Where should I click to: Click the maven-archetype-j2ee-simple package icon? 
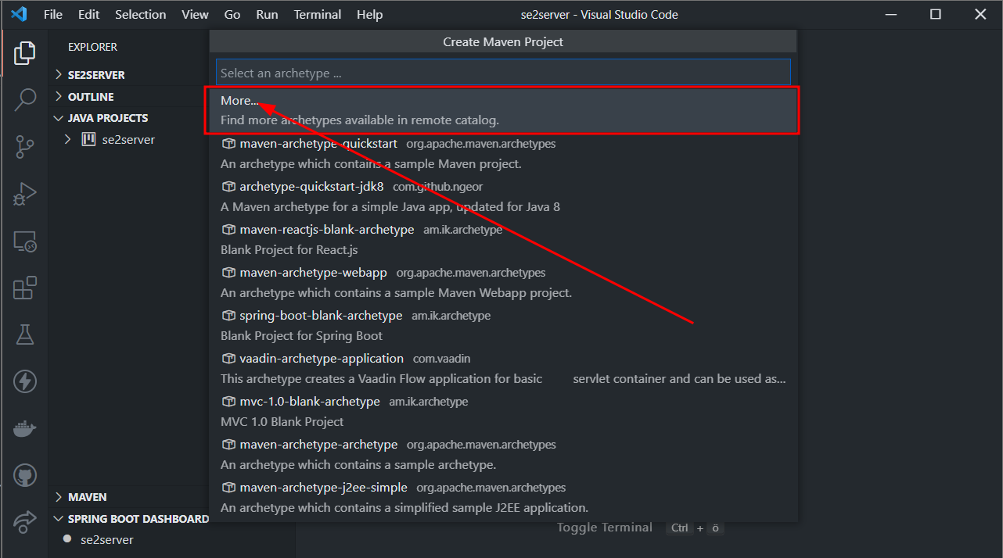point(228,488)
